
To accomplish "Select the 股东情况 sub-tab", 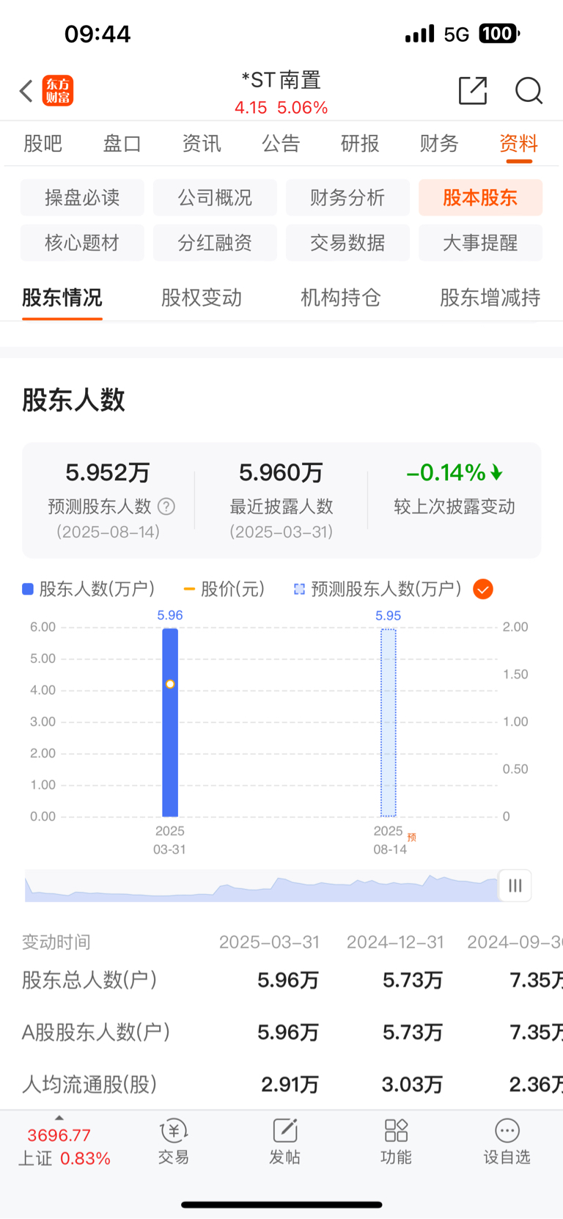I will pos(62,298).
